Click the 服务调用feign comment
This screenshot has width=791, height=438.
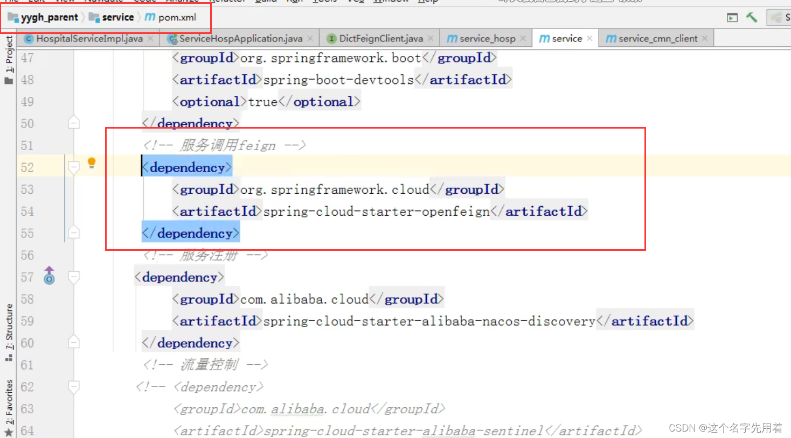225,145
